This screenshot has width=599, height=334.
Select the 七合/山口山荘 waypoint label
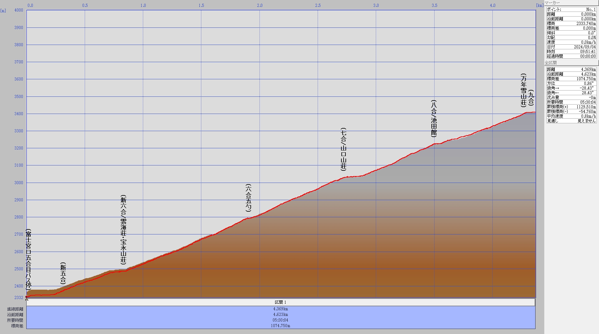pyautogui.click(x=344, y=149)
